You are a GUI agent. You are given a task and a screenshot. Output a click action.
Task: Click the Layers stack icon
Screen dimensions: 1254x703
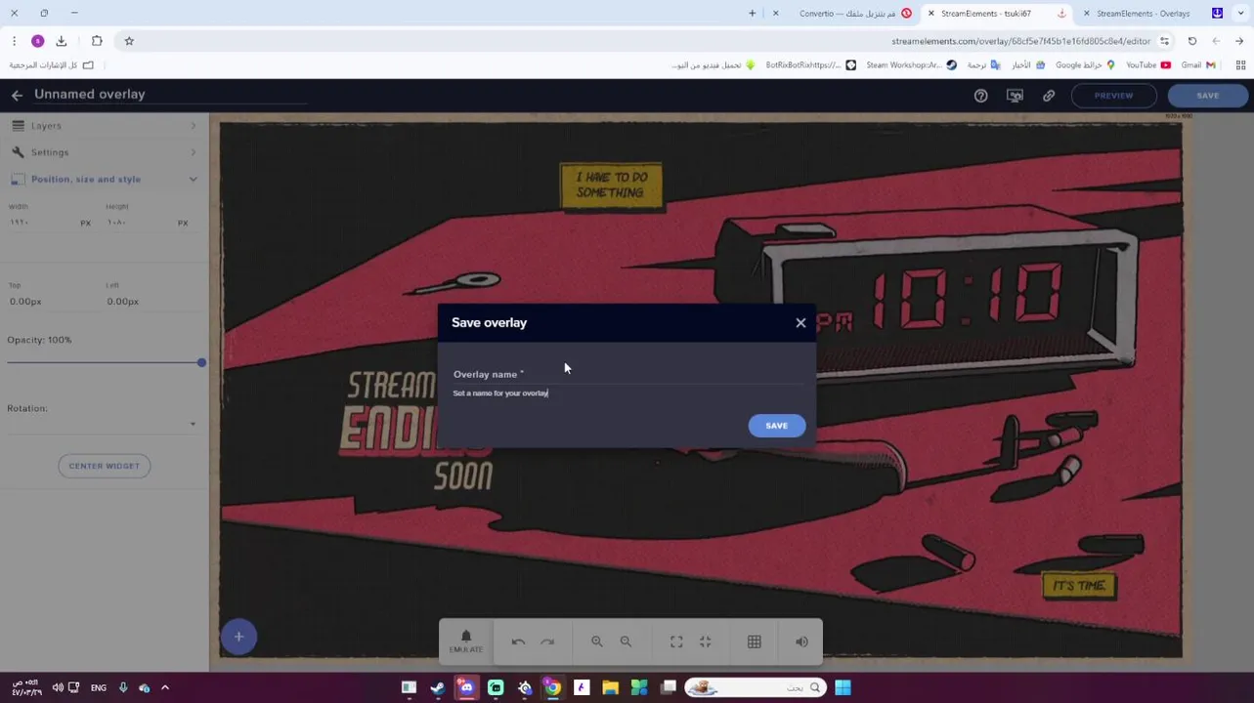pyautogui.click(x=18, y=126)
